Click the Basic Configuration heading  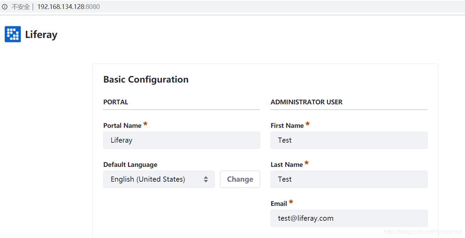coord(146,79)
